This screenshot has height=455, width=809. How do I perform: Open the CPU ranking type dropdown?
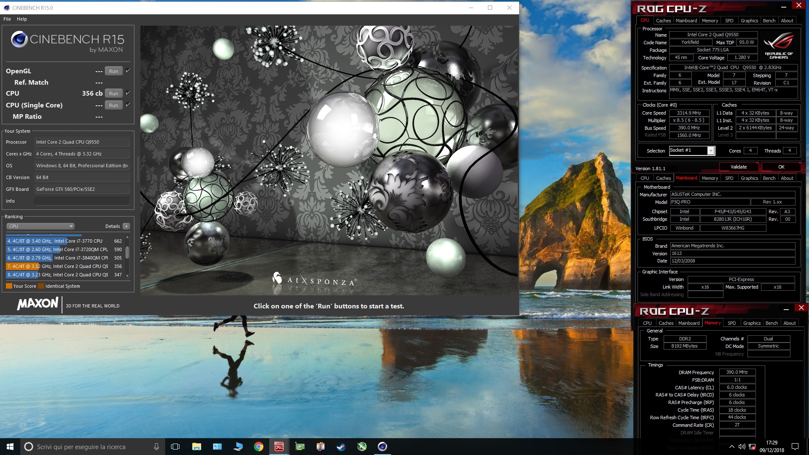(x=40, y=226)
